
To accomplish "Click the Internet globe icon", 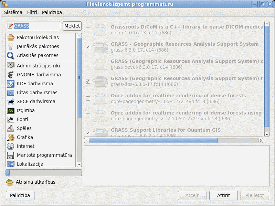I will tap(11, 146).
